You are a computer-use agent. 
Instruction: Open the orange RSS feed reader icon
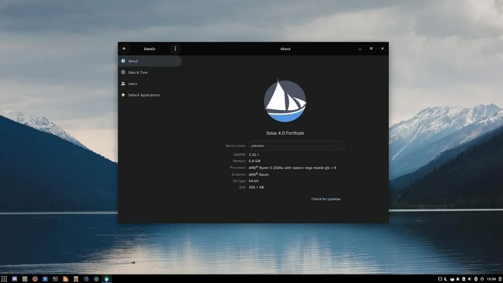[x=66, y=279]
